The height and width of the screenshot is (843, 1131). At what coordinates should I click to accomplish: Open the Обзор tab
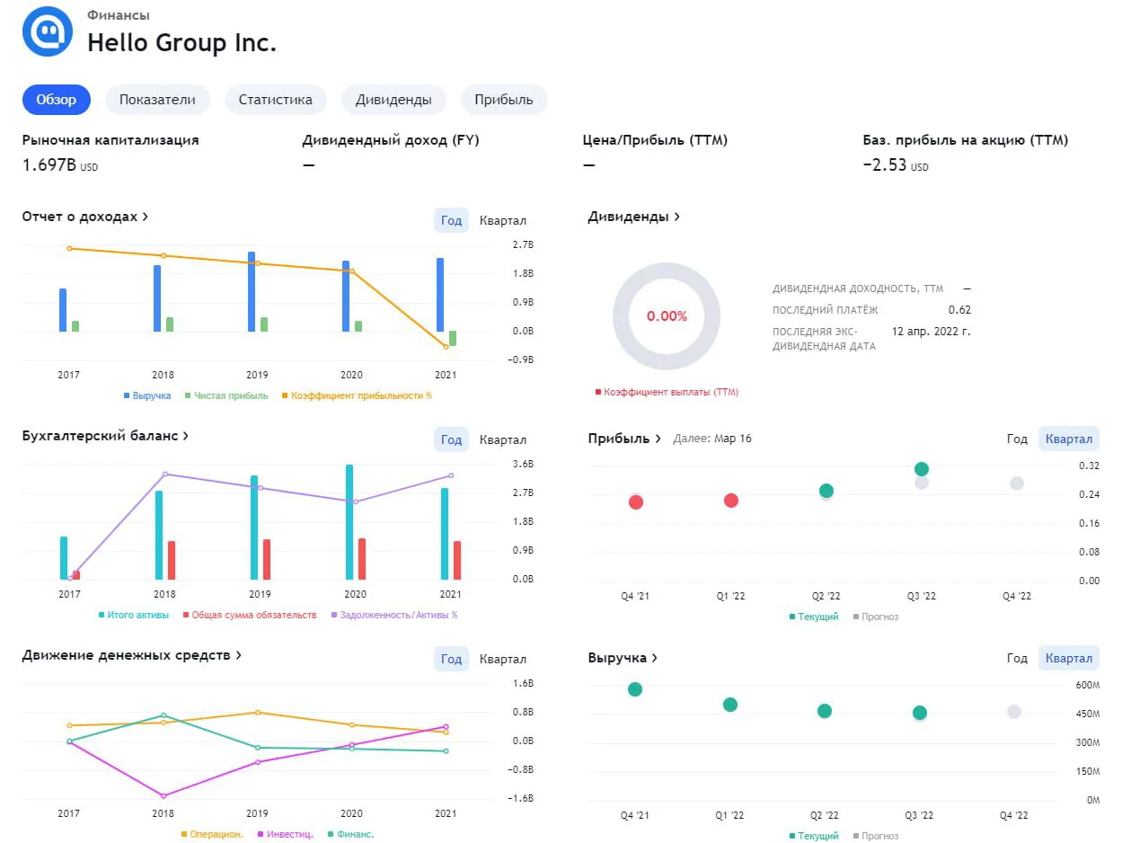pos(57,100)
